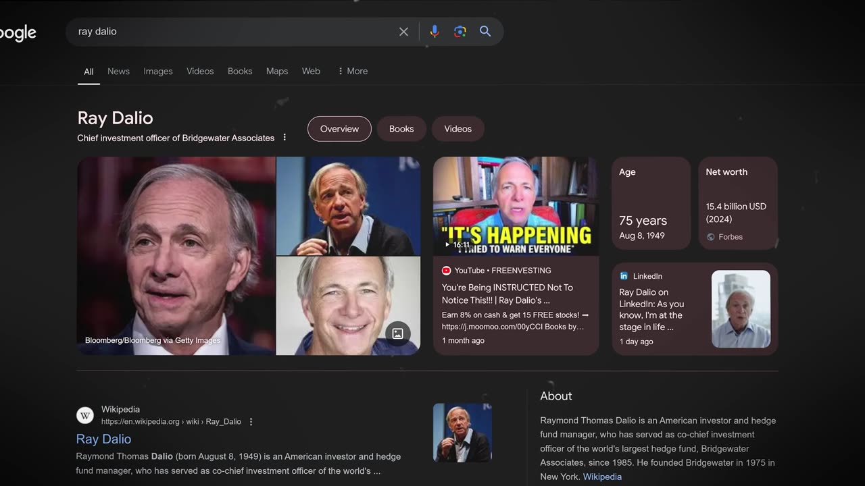Expand the More search filters menu

point(353,71)
